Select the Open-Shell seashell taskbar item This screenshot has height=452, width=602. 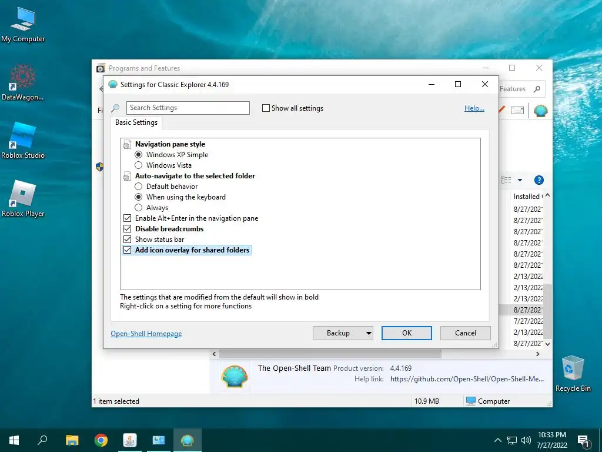[188, 440]
